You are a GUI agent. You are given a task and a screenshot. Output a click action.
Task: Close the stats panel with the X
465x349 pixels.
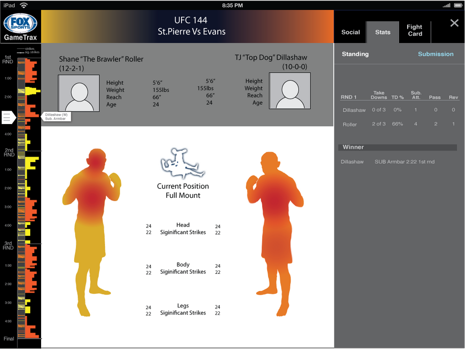point(454,23)
